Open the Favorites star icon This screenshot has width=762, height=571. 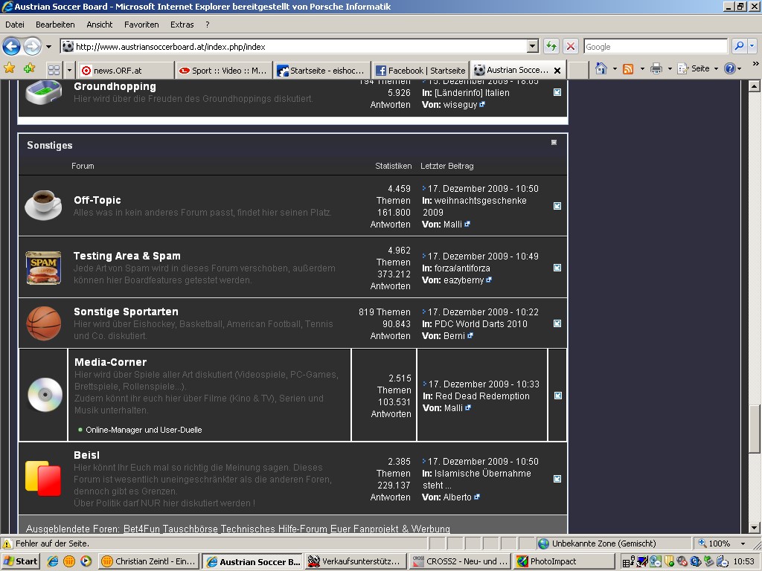pos(9,68)
